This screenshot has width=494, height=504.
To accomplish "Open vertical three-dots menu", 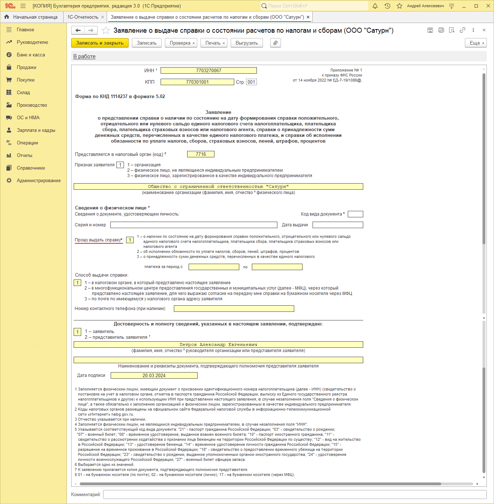I will coord(473,30).
